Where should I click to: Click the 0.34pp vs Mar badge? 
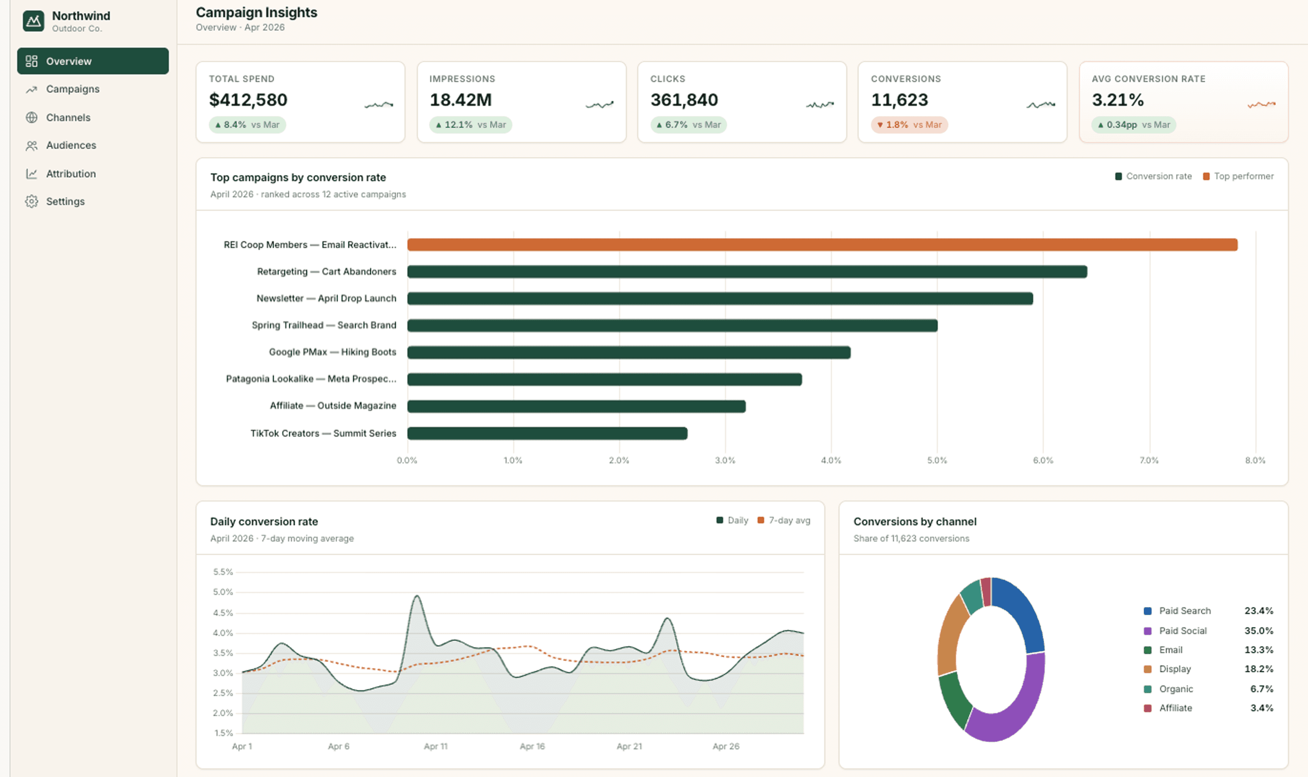pos(1134,125)
